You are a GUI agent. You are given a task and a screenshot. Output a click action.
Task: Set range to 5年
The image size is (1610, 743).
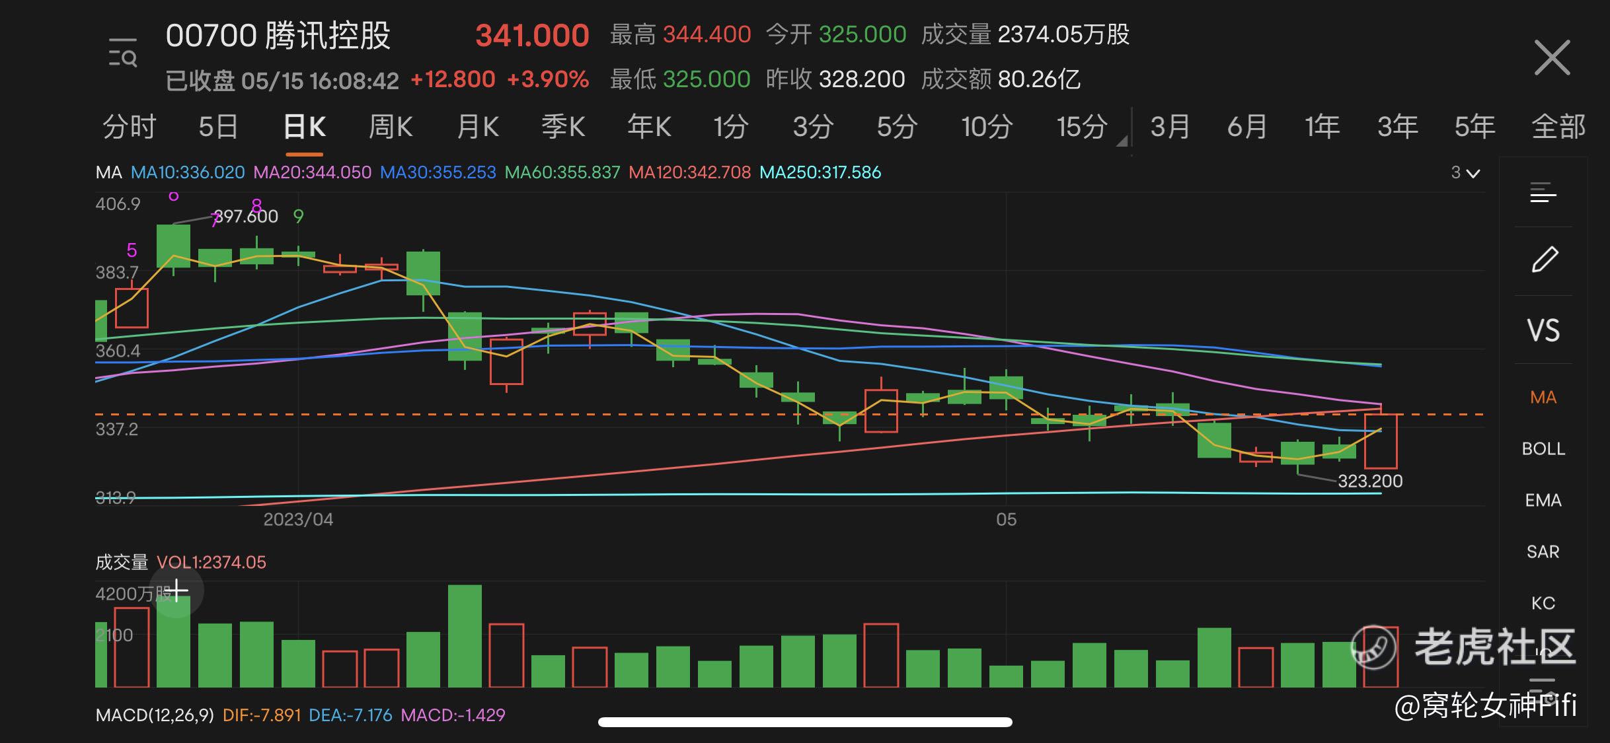(1475, 126)
